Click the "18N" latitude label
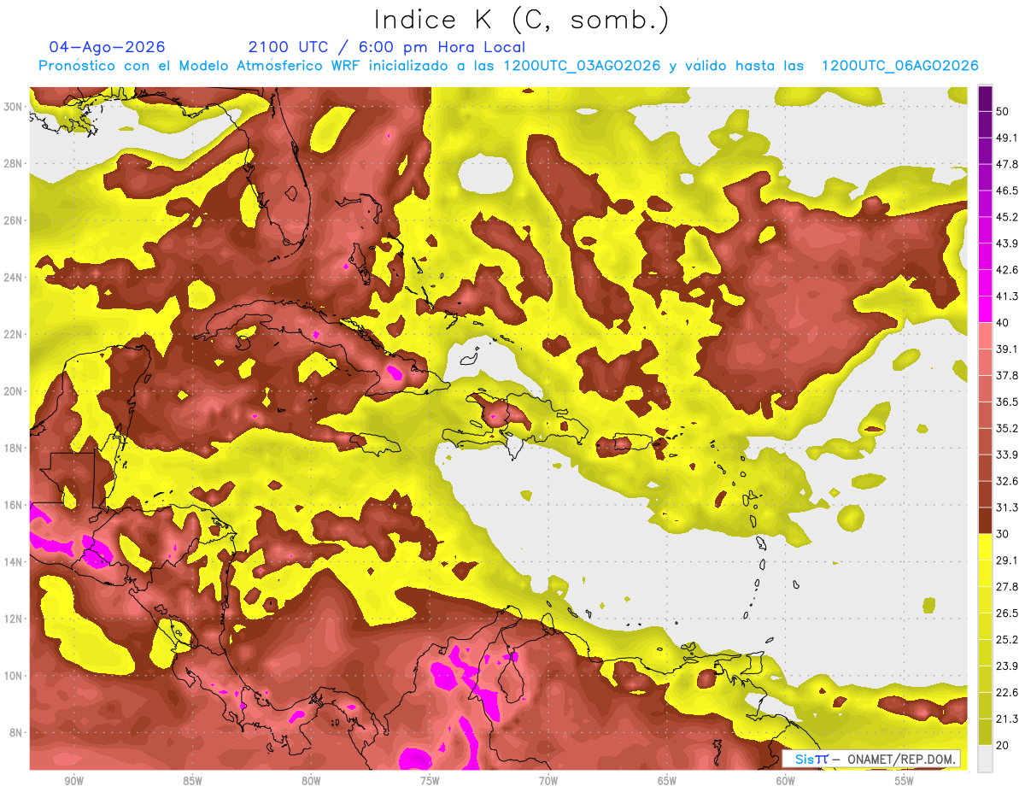The width and height of the screenshot is (1025, 792). coord(13,449)
